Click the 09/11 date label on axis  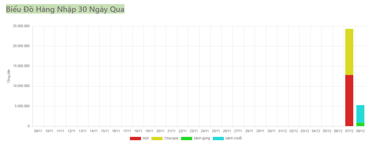38,131
